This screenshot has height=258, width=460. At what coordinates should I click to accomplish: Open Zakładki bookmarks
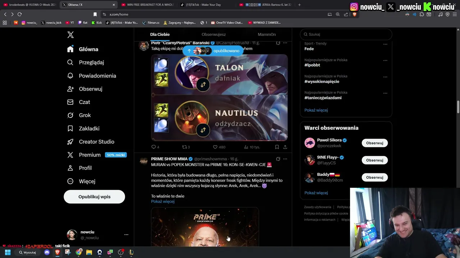click(83, 129)
